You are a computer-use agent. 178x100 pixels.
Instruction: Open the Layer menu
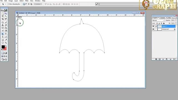[x=16, y=1]
